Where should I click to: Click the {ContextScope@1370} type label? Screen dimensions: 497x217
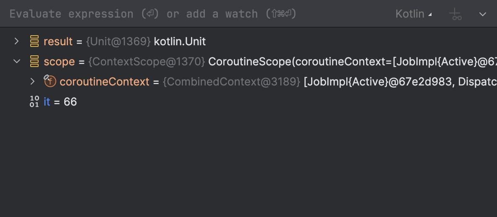point(146,62)
